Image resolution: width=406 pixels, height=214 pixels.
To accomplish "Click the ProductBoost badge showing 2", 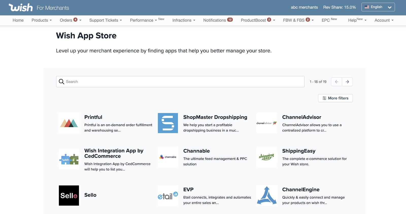I will coord(269,20).
